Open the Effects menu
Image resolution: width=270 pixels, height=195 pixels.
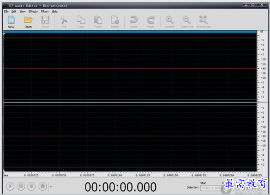[x=33, y=11]
